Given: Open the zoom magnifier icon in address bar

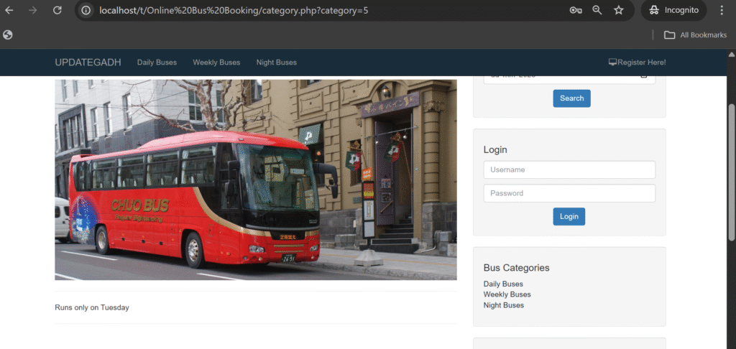Looking at the screenshot, I should (597, 10).
